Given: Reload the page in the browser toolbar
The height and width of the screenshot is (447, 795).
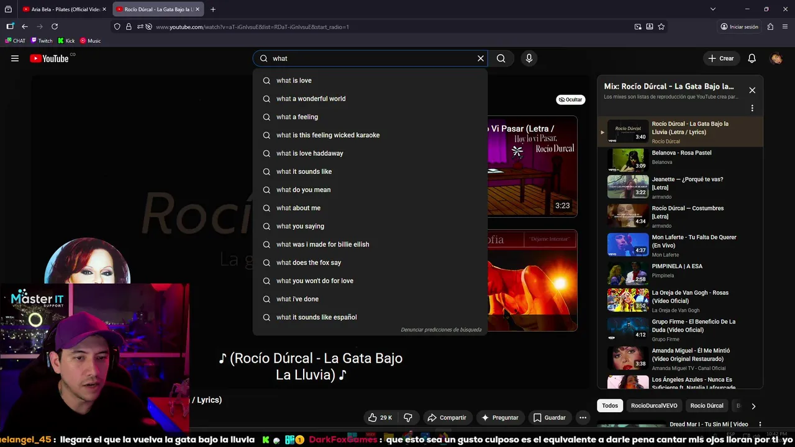Looking at the screenshot, I should point(55,27).
